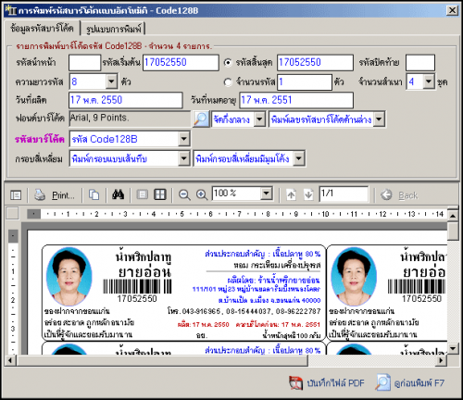Open the จัดกึ่งกลาง alignment dropdown
Screen dimensions: 463x400
pos(259,119)
